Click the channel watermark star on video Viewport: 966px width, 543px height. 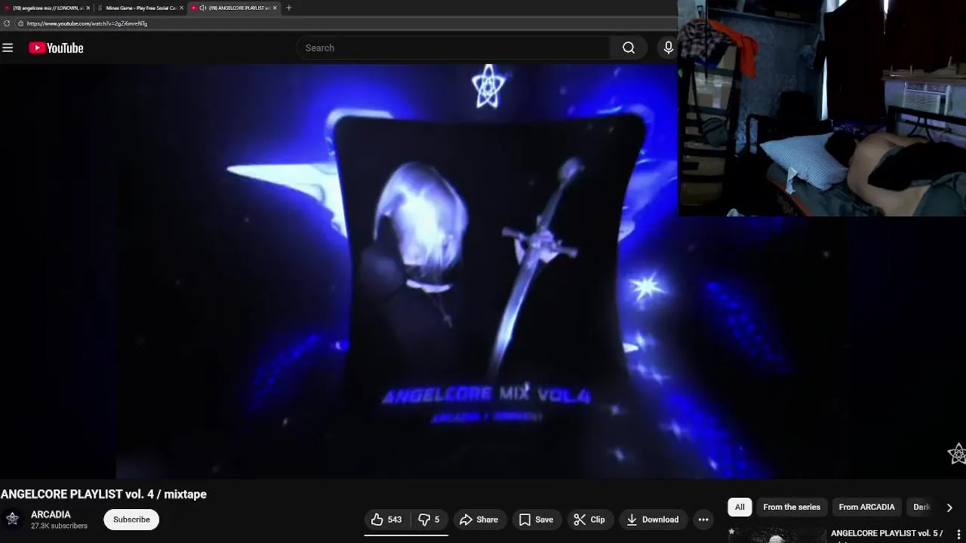coord(957,454)
